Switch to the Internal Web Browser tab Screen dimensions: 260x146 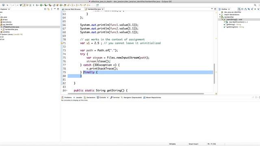point(71,9)
